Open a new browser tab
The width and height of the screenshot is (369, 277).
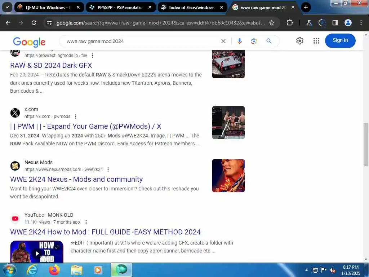coord(306,7)
